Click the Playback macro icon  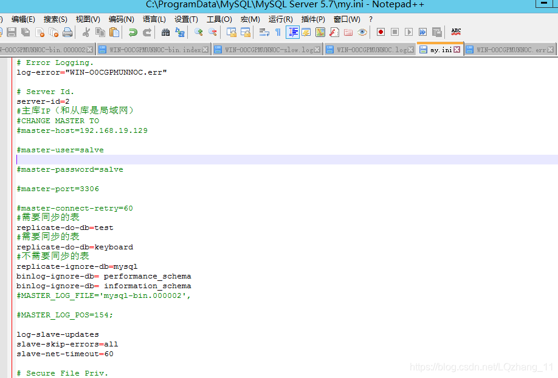click(409, 32)
